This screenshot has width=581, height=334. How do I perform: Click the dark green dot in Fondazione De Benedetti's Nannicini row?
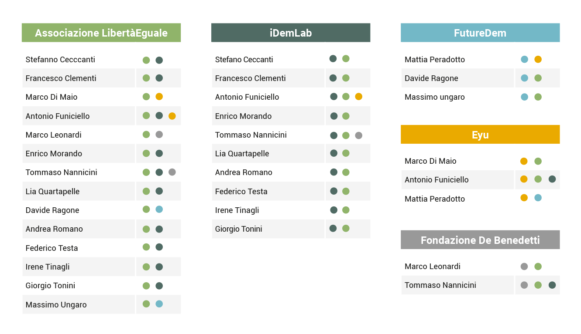click(x=552, y=285)
